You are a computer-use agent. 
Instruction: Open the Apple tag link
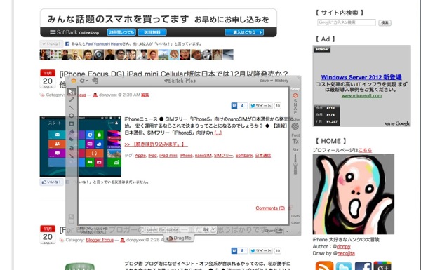pos(140,156)
